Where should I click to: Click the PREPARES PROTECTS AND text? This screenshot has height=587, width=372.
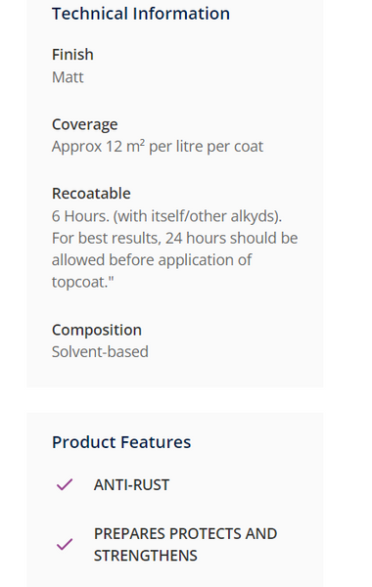coord(185,534)
